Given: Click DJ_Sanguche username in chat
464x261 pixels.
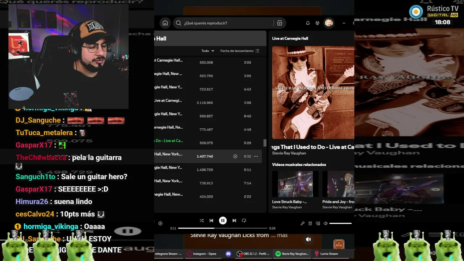Looking at the screenshot, I should 38,120.
